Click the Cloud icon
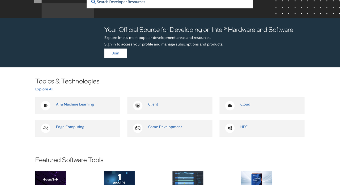 coord(230,106)
